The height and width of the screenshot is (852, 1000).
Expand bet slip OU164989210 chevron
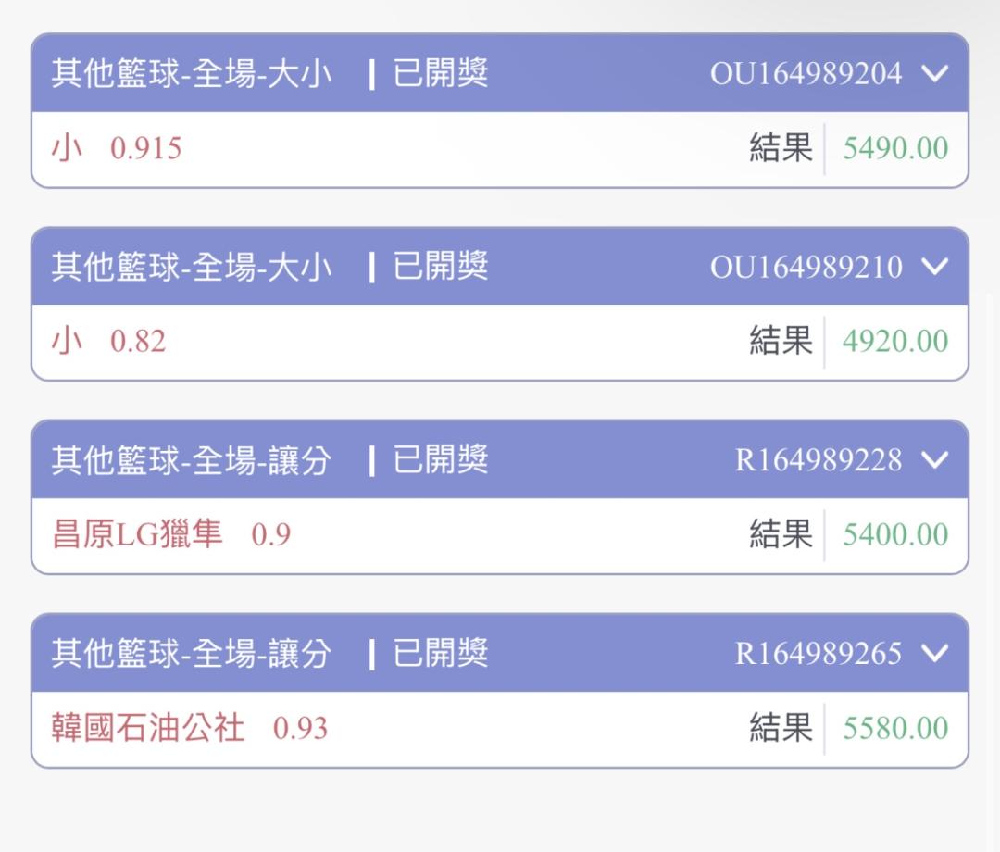point(935,267)
